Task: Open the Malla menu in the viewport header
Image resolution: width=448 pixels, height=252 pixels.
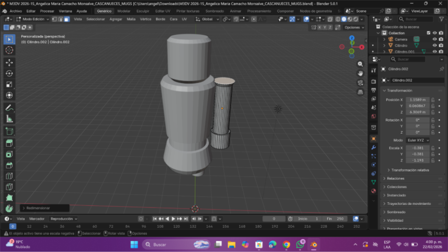Action: pyautogui.click(x=131, y=19)
